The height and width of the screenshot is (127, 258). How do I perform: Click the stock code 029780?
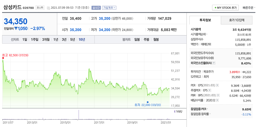pos(28,8)
